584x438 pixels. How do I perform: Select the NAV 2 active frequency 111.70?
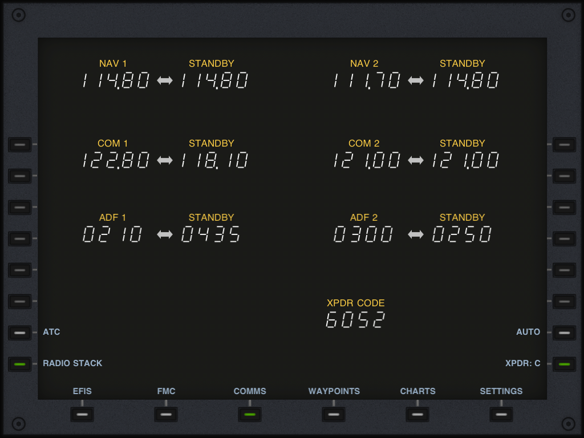click(367, 81)
